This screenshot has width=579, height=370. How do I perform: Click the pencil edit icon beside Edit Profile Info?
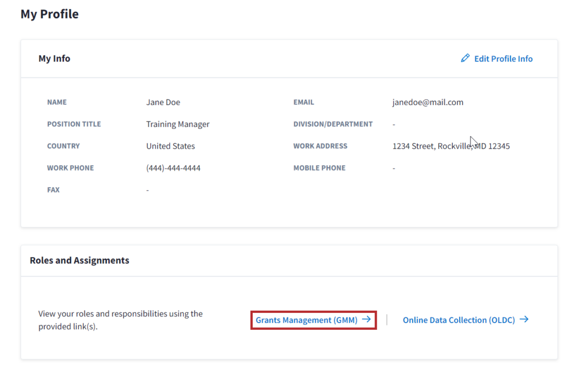pyautogui.click(x=465, y=58)
